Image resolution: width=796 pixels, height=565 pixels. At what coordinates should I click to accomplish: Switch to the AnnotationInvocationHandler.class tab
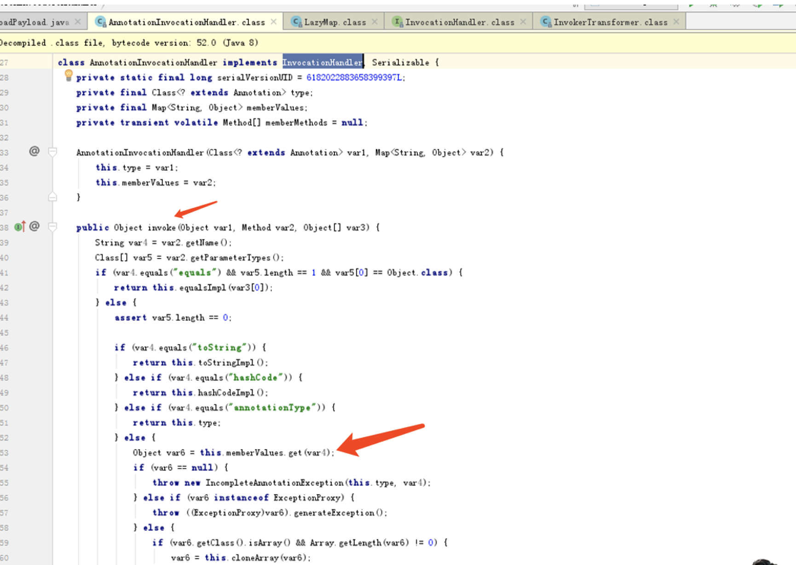(x=186, y=22)
